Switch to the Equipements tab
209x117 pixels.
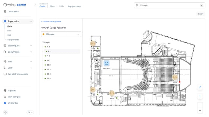click(75, 6)
